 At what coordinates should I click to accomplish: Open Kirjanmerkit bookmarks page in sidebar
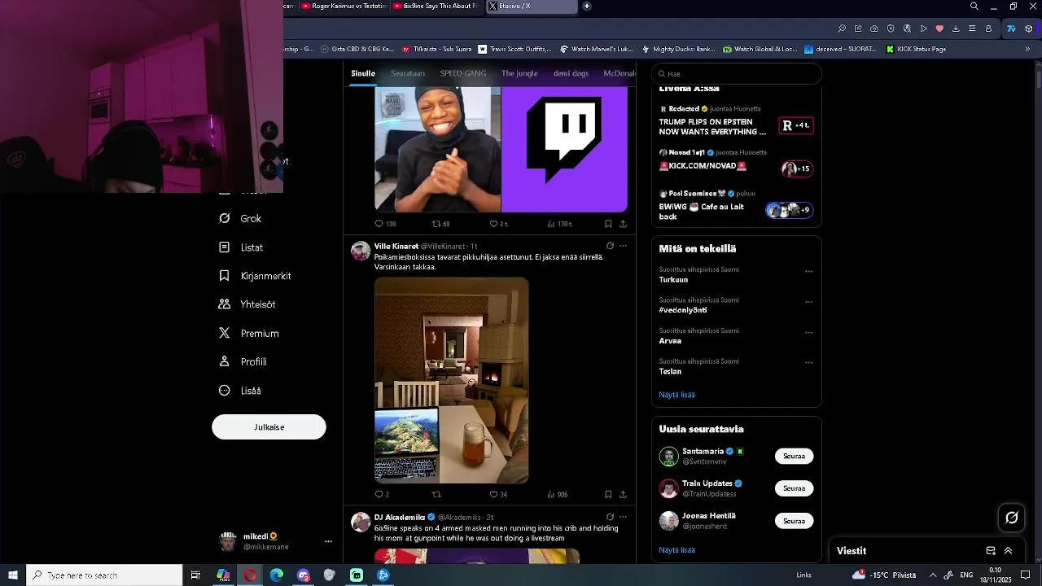pos(255,276)
